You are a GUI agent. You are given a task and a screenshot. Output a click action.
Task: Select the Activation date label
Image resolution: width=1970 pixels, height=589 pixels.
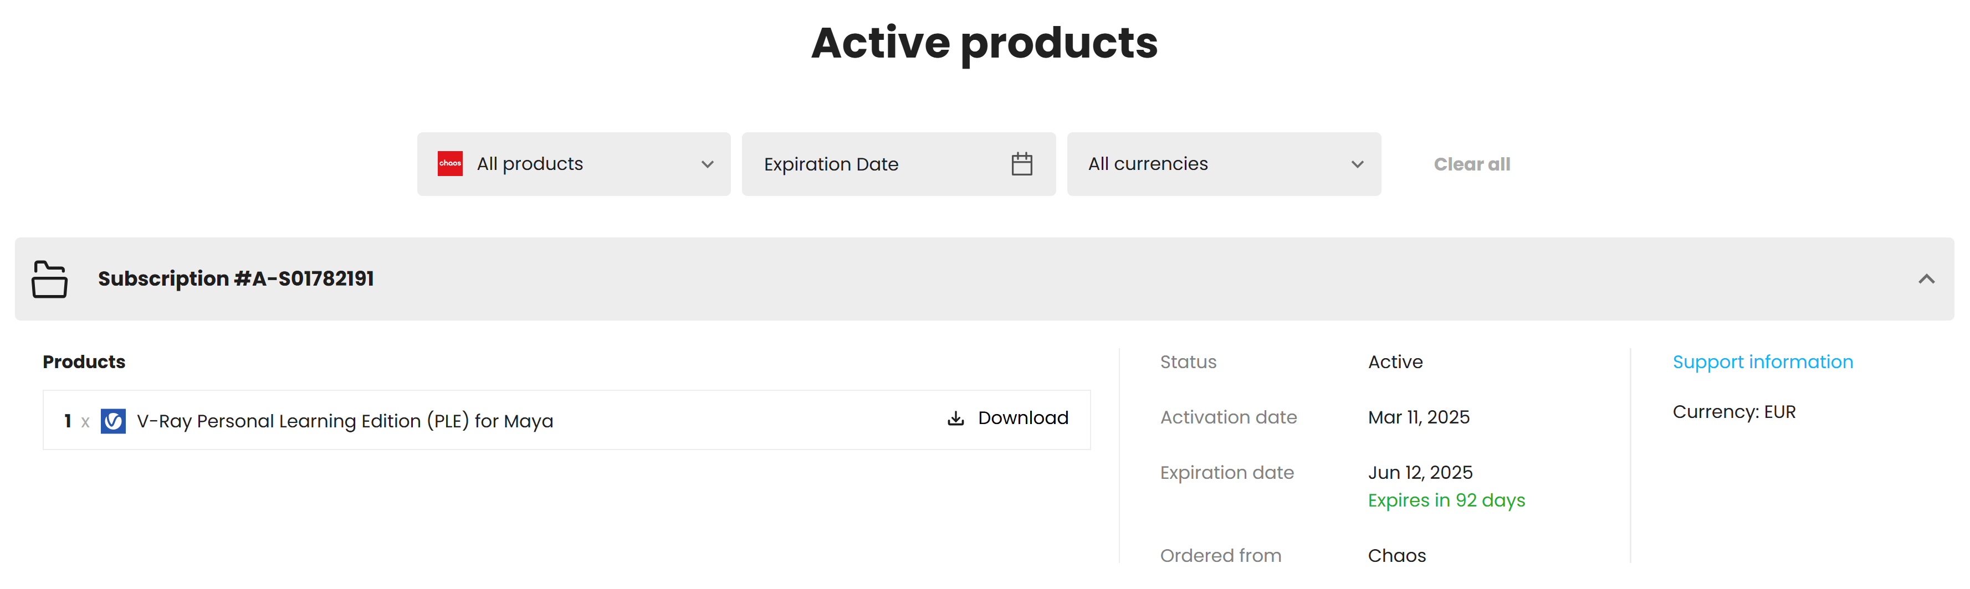click(1228, 417)
